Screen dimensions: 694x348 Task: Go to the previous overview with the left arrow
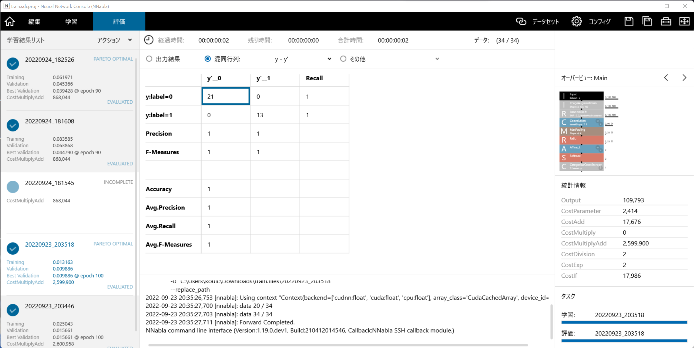(x=666, y=78)
